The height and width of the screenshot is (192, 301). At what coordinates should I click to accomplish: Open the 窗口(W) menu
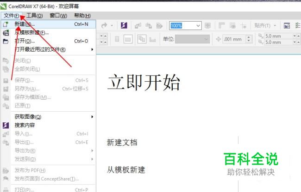58,16
